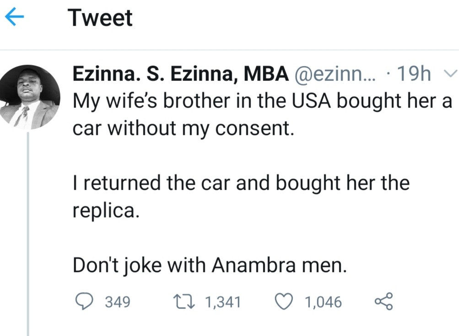Like the tweet with heart icon
The image size is (459, 336).
click(x=284, y=302)
